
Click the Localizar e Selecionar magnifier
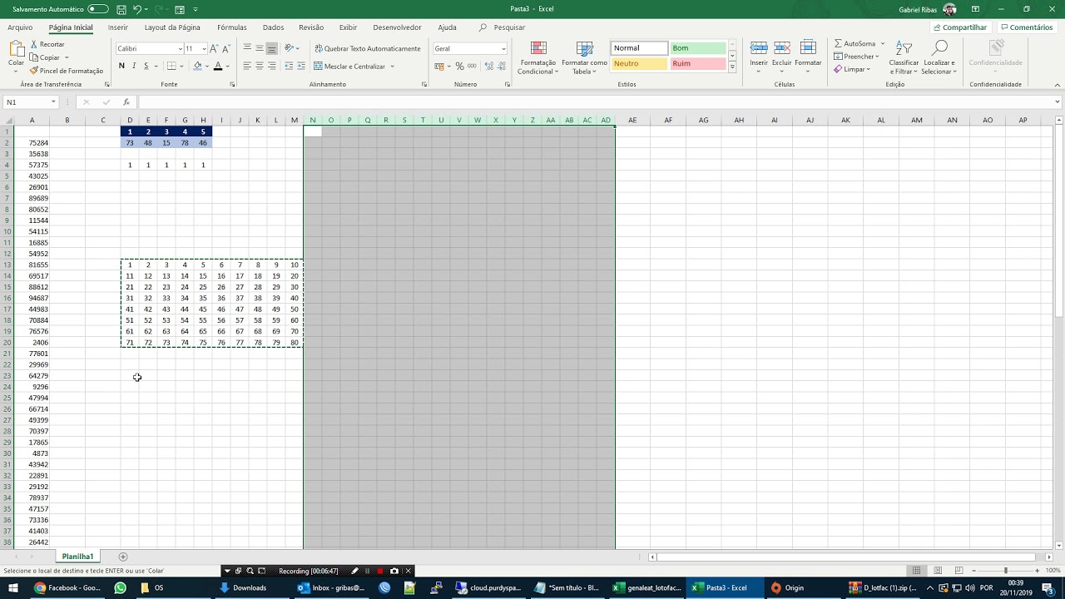pos(939,48)
